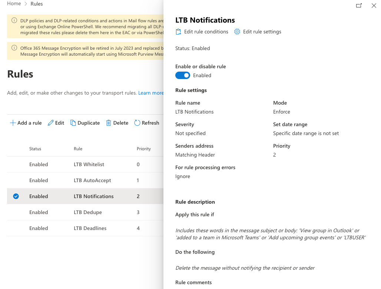This screenshot has height=289, width=381.
Task: Click 'Specific date range is not set' text
Action: click(306, 133)
